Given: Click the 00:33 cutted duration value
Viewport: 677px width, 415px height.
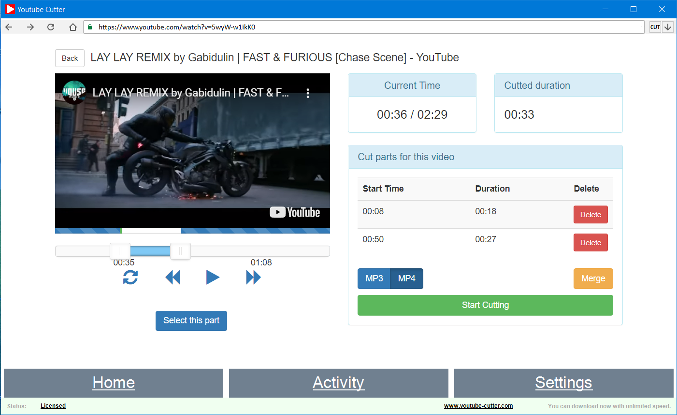Looking at the screenshot, I should [x=519, y=114].
